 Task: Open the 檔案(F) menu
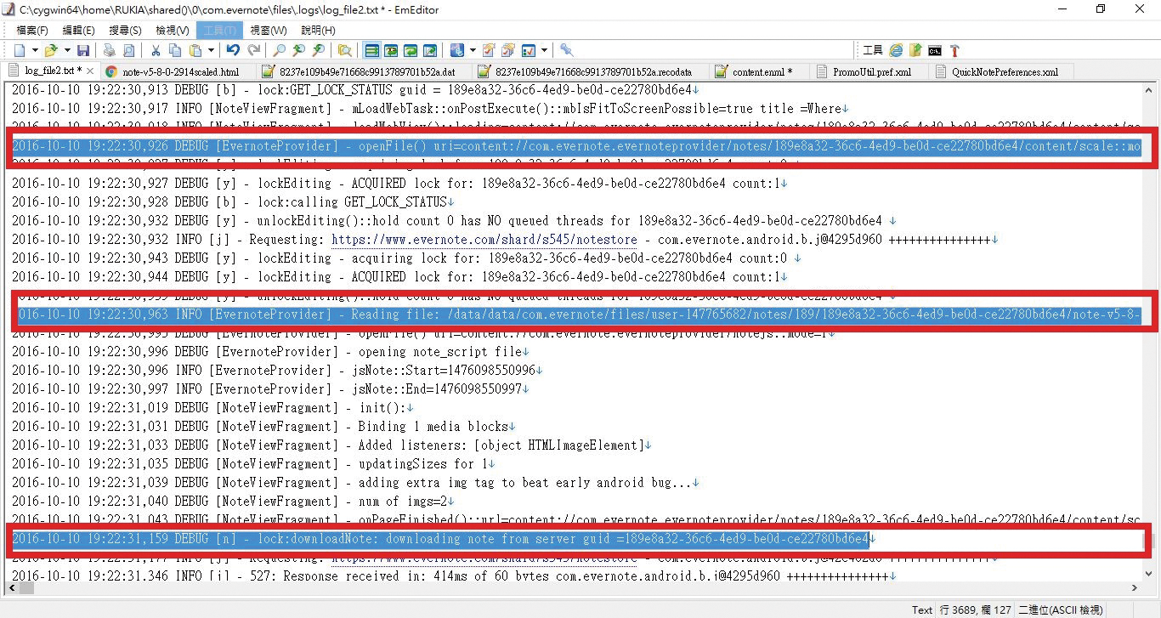(32, 30)
